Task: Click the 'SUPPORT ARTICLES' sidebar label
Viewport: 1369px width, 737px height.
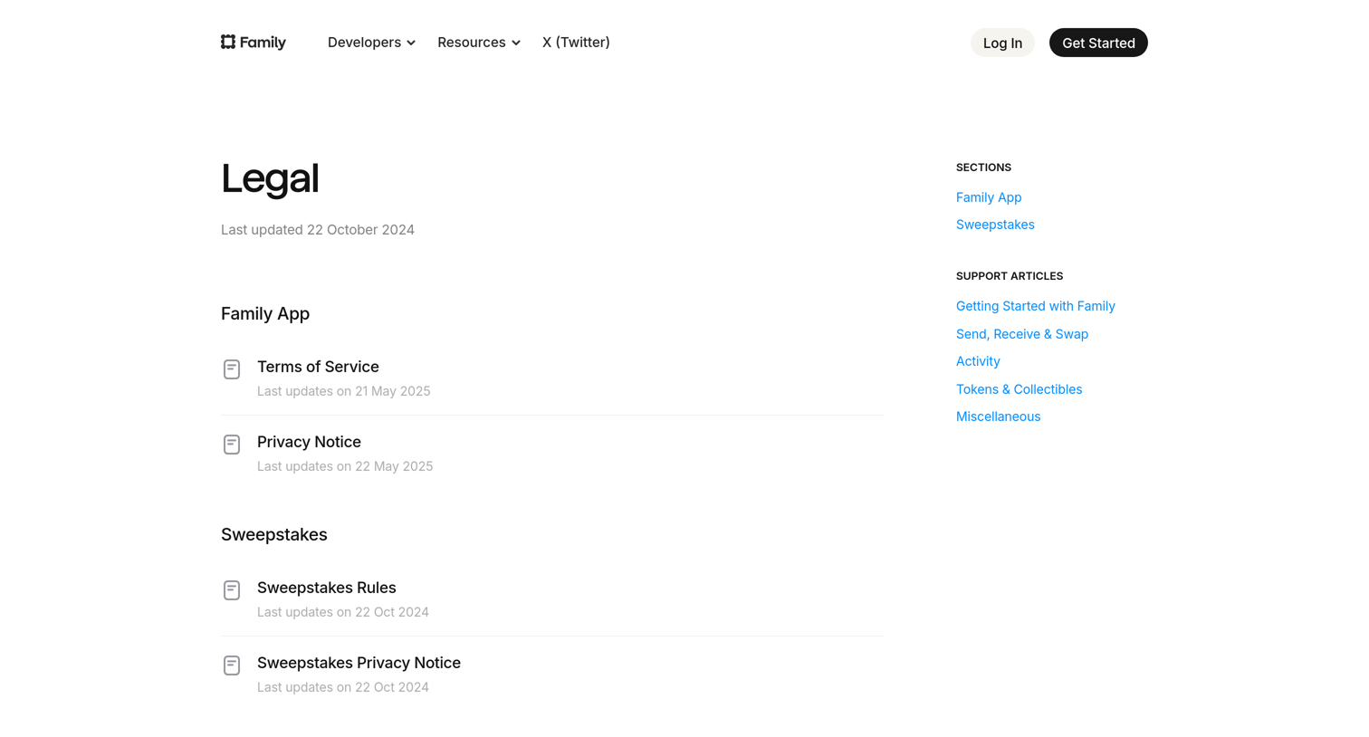Action: (1010, 276)
